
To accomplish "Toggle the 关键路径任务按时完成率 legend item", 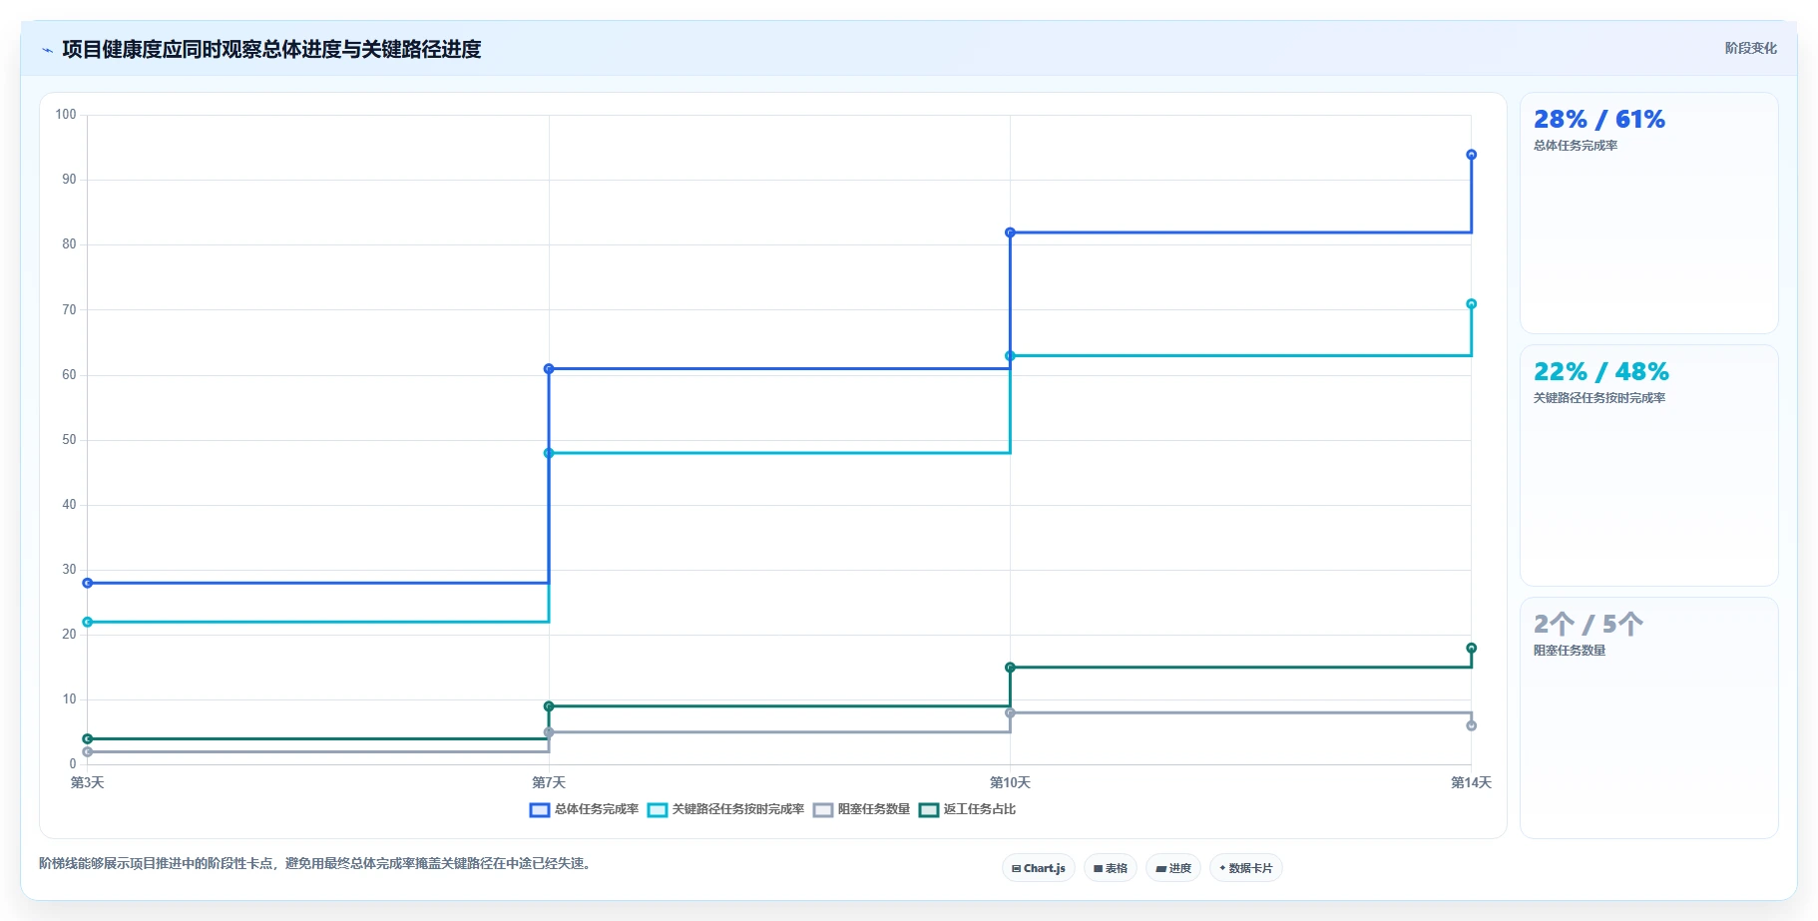I will click(x=725, y=809).
